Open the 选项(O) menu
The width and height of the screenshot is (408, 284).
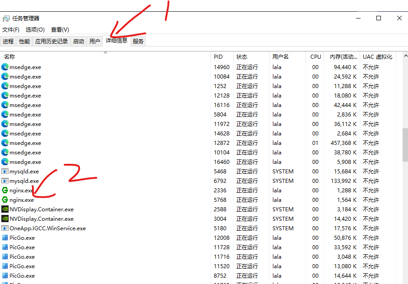pyautogui.click(x=35, y=30)
